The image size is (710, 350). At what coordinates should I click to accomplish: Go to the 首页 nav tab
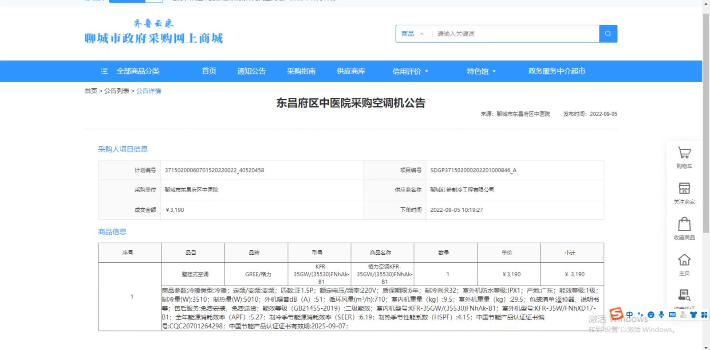tap(209, 71)
